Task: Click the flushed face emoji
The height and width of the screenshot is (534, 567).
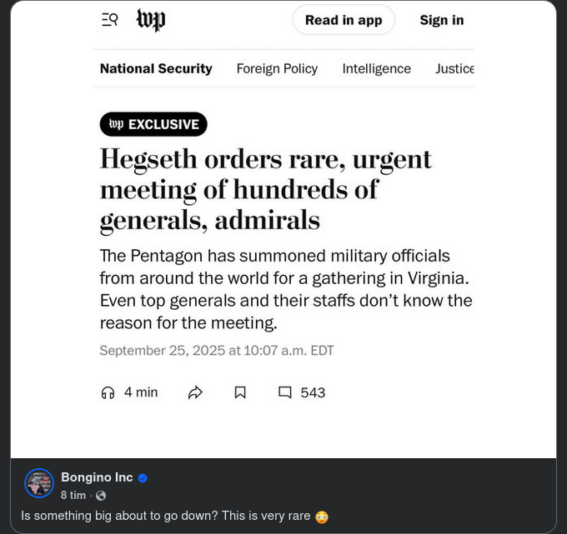Action: (322, 517)
